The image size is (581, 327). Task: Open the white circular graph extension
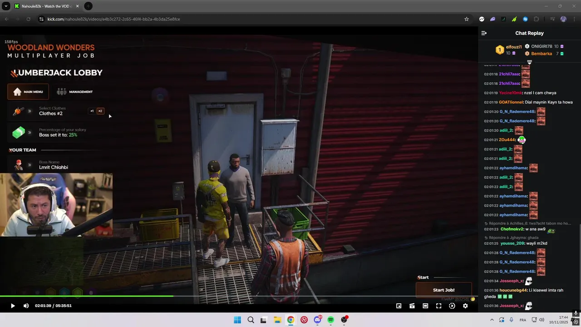(482, 19)
